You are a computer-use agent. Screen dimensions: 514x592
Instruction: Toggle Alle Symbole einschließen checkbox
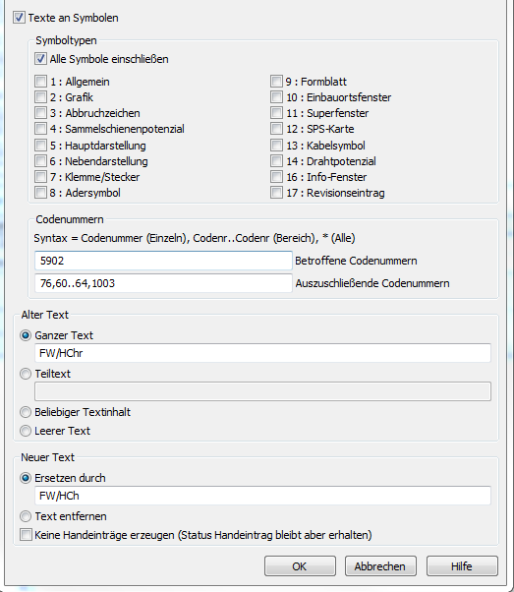click(x=40, y=59)
